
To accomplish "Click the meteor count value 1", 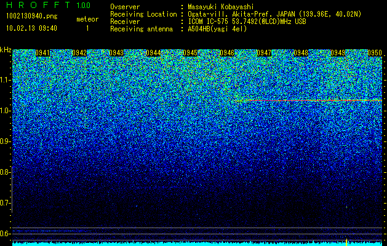I will 87,28.
